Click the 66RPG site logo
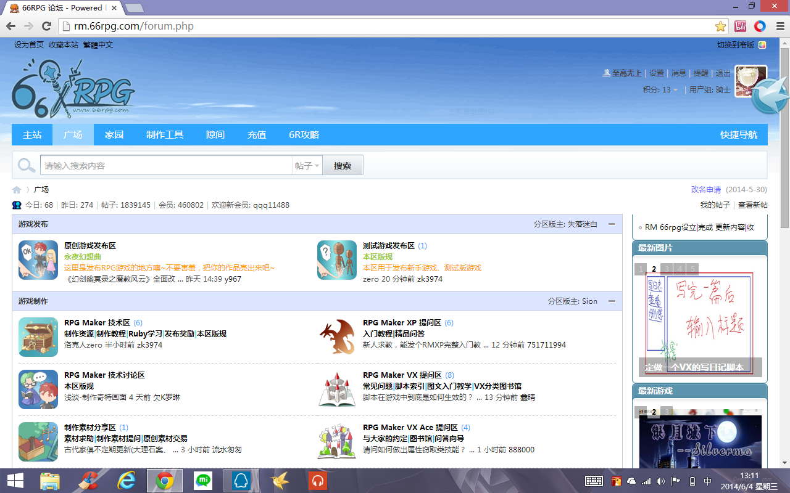This screenshot has height=493, width=790. [x=73, y=89]
